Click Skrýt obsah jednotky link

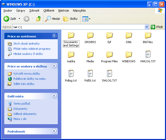[26, 44]
